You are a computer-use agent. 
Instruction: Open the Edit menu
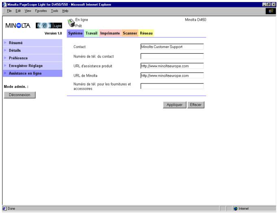point(18,11)
